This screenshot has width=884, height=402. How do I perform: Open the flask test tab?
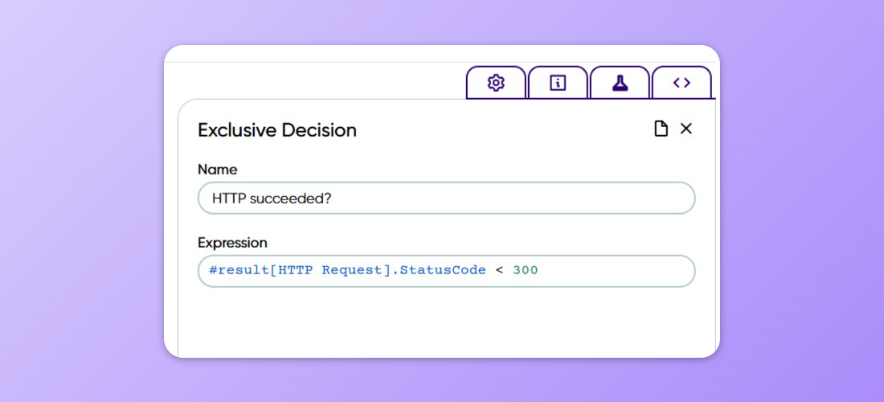(x=620, y=83)
